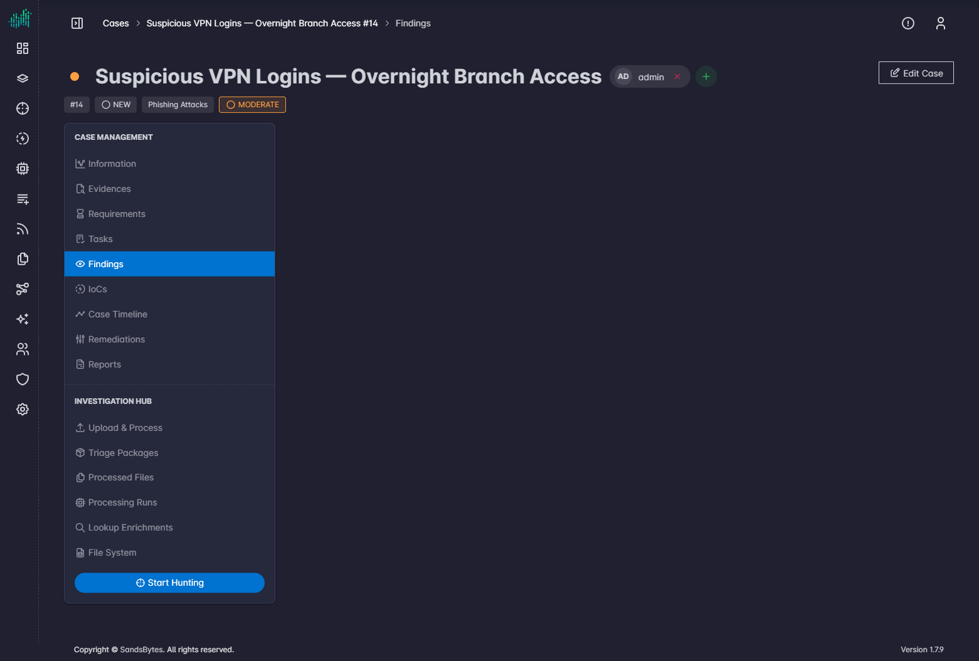Click the NEW status badge
This screenshot has height=661, width=979.
click(x=116, y=105)
